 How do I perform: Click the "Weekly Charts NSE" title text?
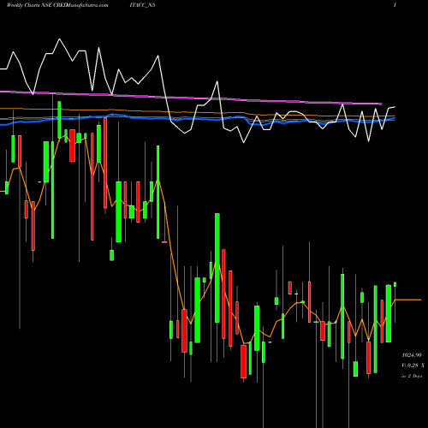click(29, 5)
